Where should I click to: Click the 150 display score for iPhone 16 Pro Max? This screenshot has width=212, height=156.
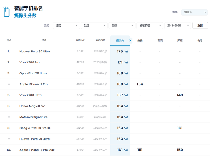tap(180, 150)
